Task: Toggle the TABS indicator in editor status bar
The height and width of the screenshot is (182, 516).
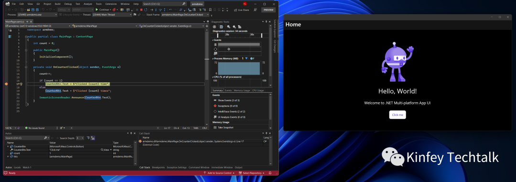Action: [196, 128]
